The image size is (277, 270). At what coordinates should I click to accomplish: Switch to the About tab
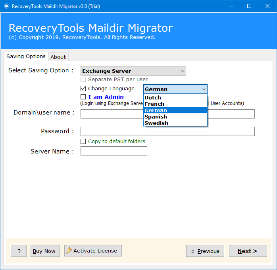58,57
